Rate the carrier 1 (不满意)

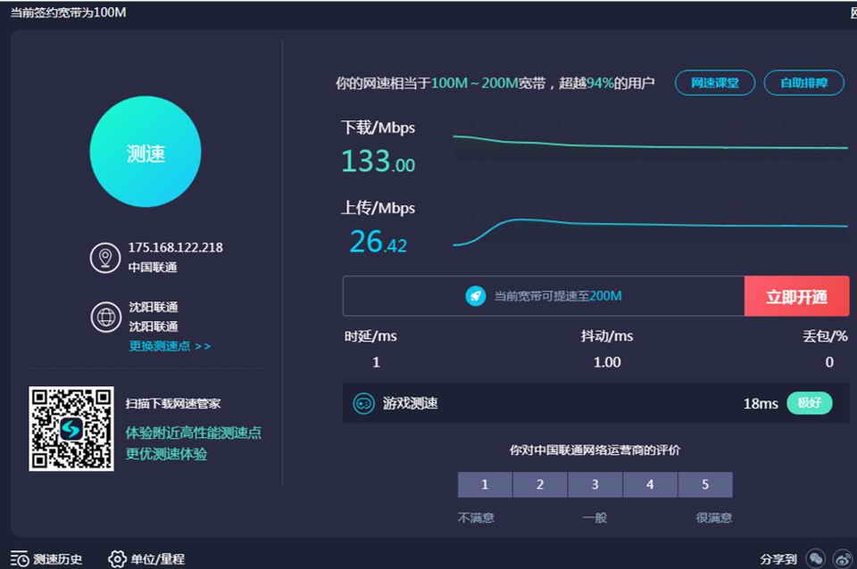[485, 484]
